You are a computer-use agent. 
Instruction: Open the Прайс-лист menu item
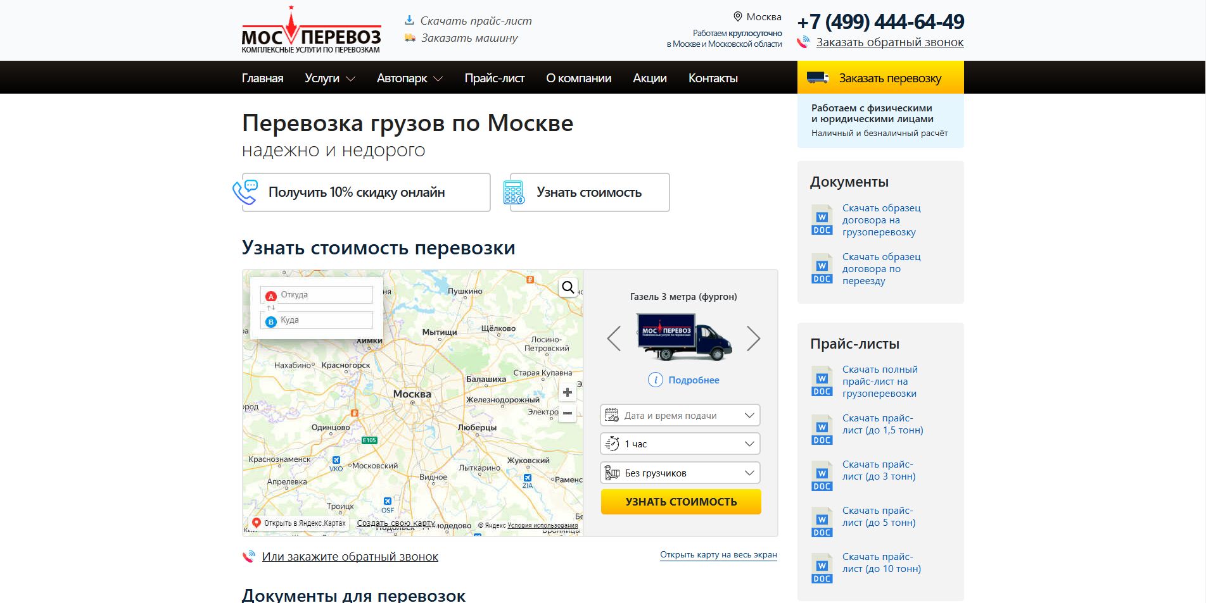495,78
